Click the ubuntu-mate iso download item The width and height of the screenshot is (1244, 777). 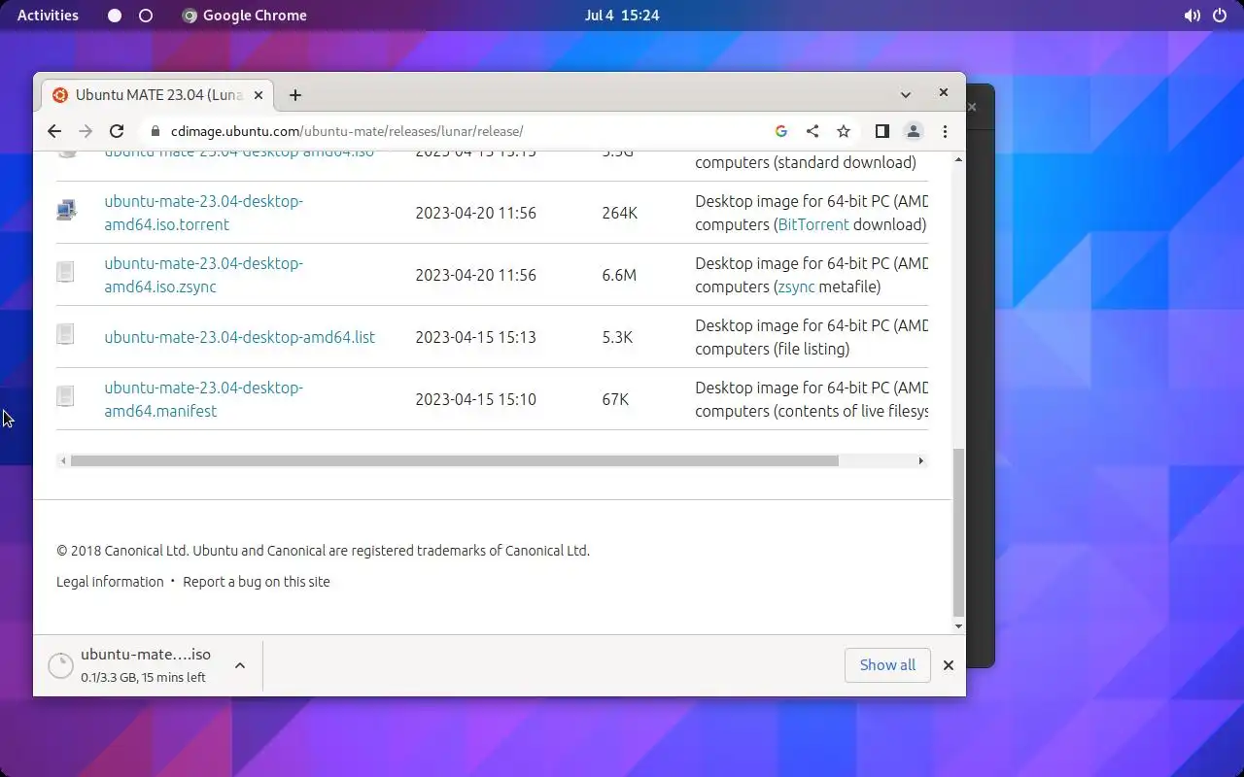click(x=146, y=665)
